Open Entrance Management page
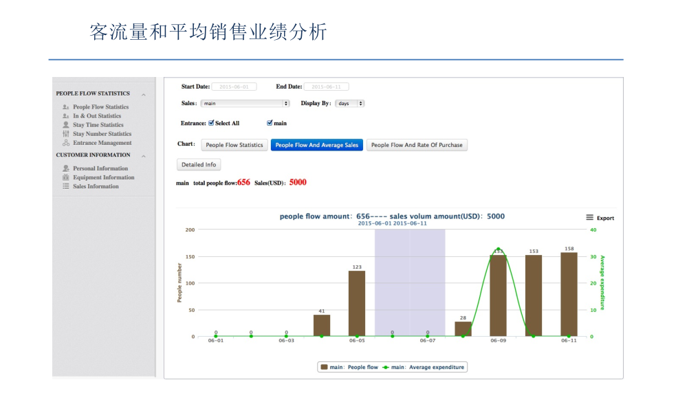This screenshot has width=689, height=413. 102,143
